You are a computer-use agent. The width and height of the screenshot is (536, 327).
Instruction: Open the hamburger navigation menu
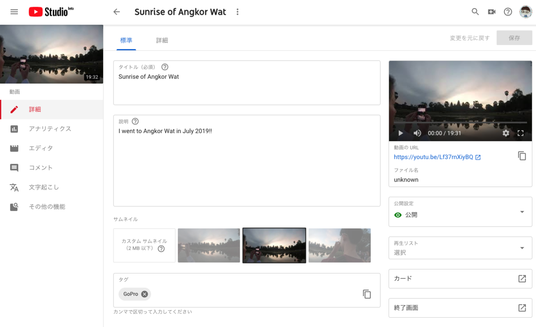tap(14, 12)
